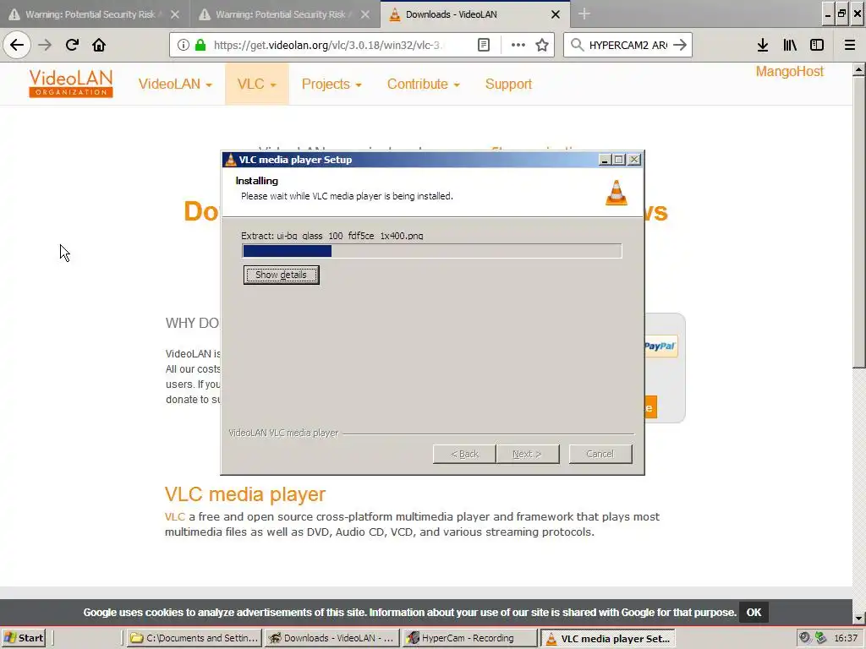Close the first Security Risk warning tab
Viewport: 866px width, 649px height.
click(x=175, y=14)
